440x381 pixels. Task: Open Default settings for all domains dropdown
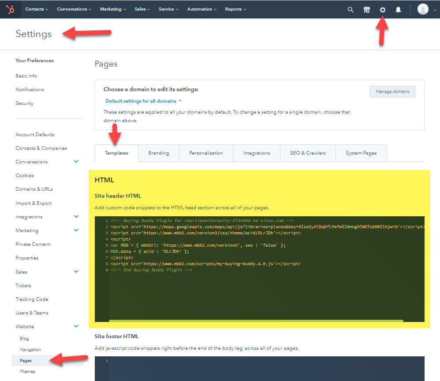click(x=143, y=101)
